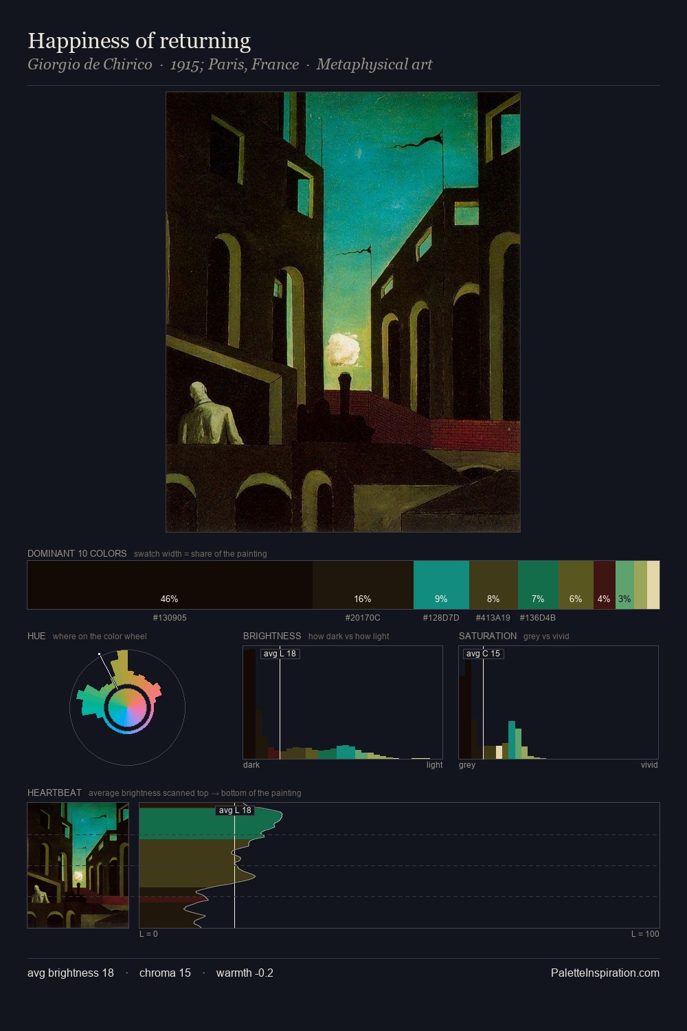
Task: Click hex code #136D4B
Action: (x=538, y=618)
